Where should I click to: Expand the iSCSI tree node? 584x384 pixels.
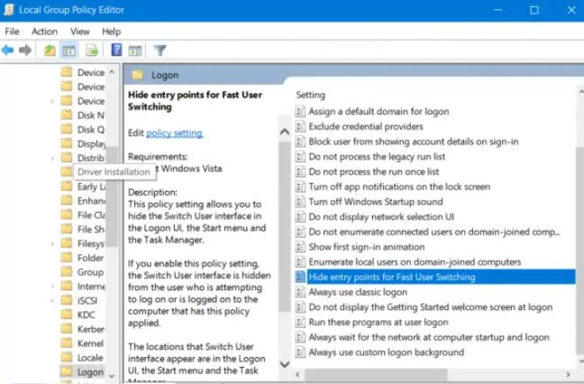tap(52, 301)
